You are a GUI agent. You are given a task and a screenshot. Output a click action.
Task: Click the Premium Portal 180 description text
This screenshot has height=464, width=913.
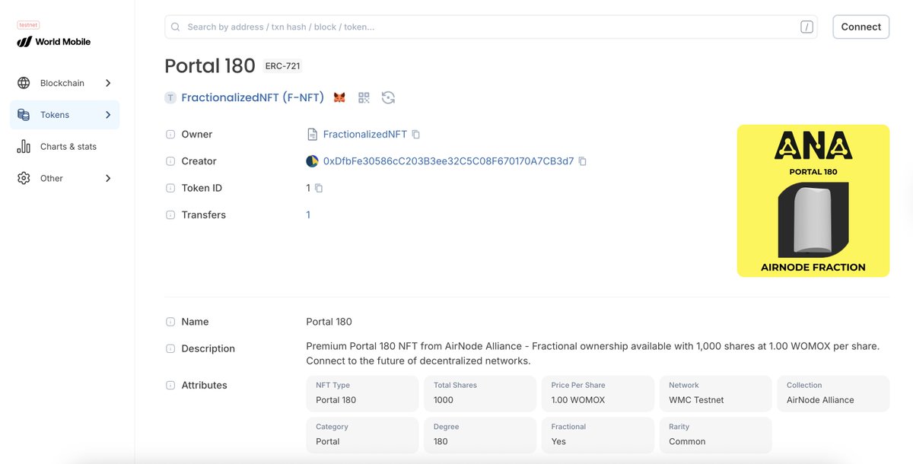[593, 354]
